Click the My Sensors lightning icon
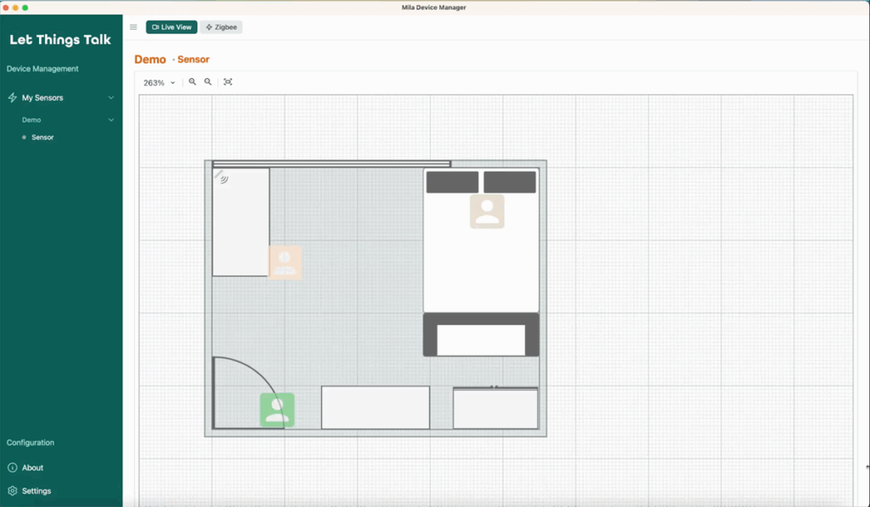Screen dimensions: 870x507 (12, 98)
